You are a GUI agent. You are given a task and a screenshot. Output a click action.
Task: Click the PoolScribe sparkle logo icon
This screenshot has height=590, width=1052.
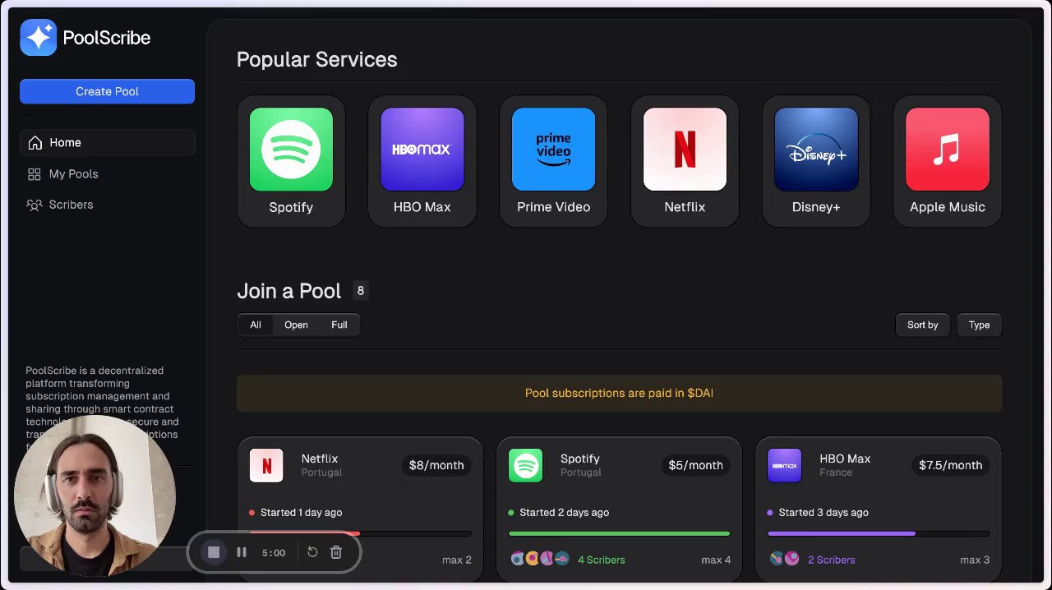(x=38, y=38)
